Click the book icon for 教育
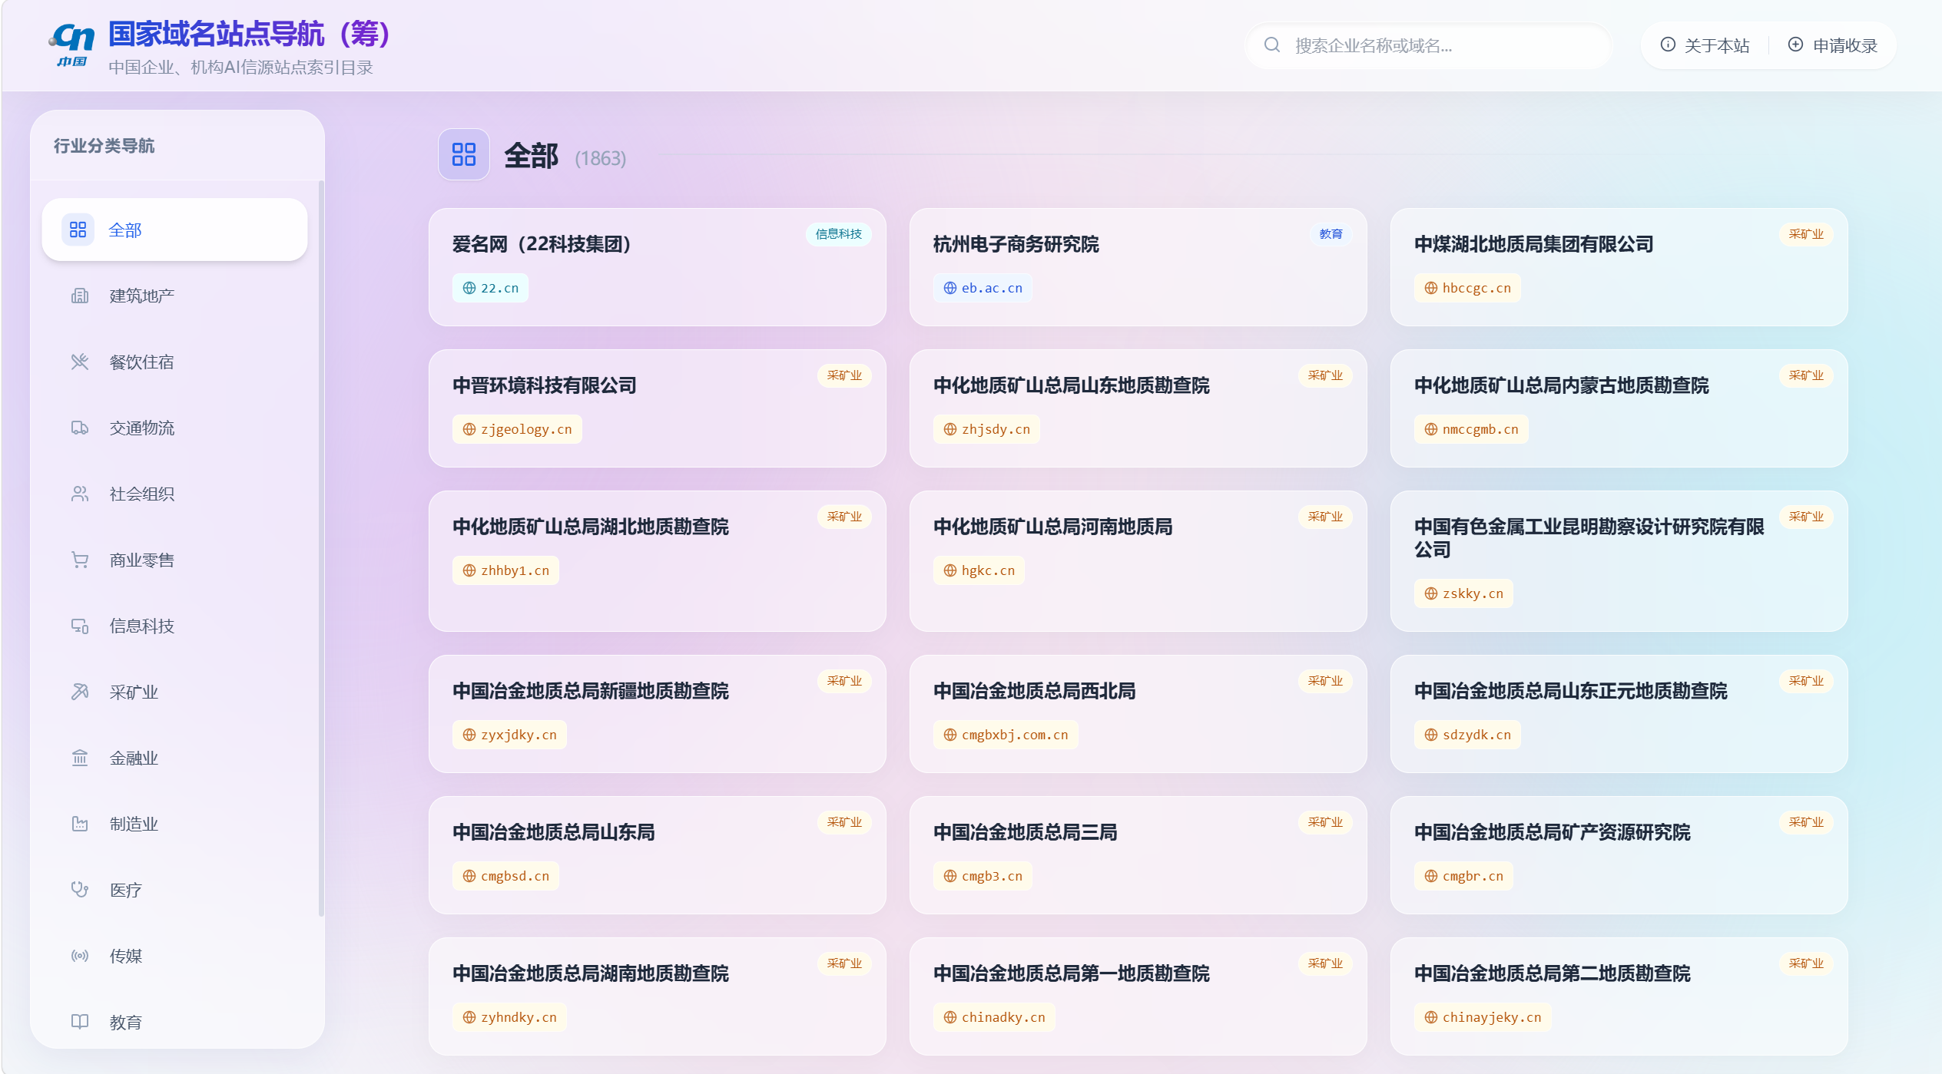Viewport: 1942px width, 1074px height. tap(80, 1022)
